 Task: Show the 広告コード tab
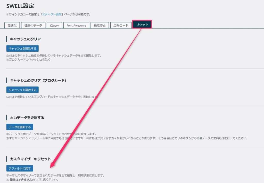coord(121,26)
